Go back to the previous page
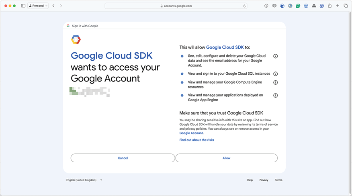 click(53, 6)
